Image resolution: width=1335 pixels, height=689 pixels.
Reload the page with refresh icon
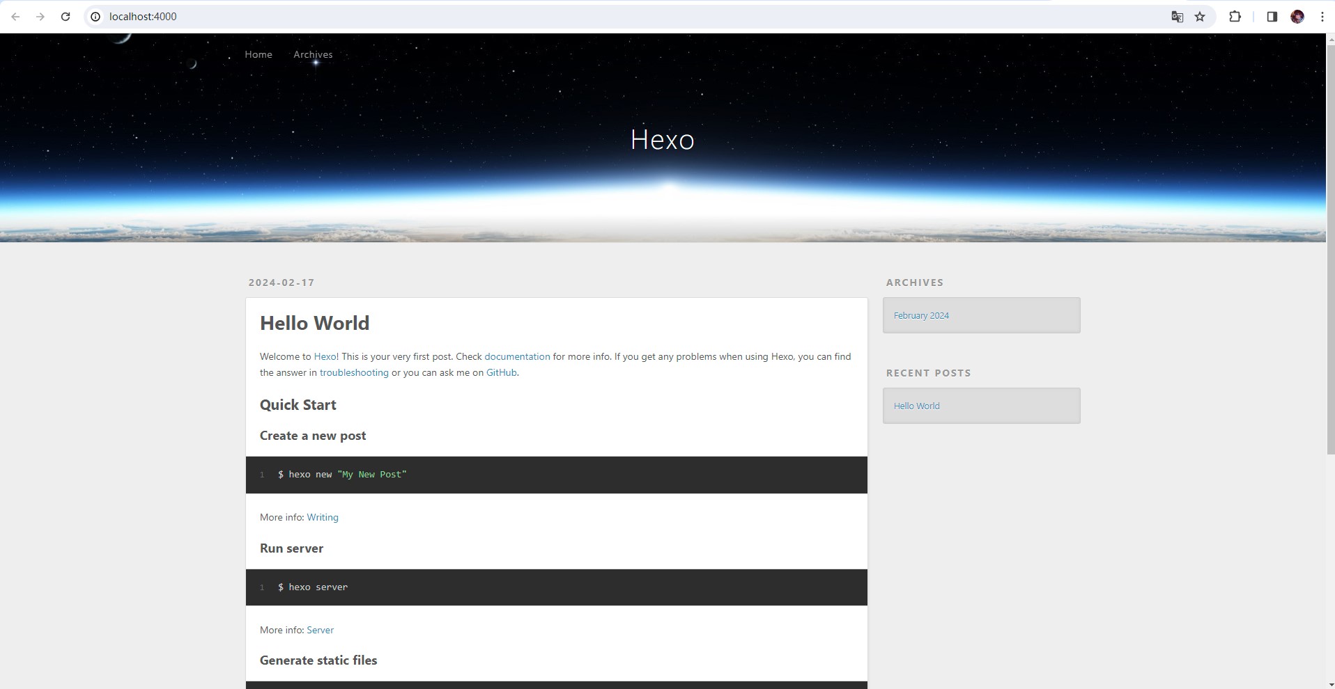pos(65,17)
